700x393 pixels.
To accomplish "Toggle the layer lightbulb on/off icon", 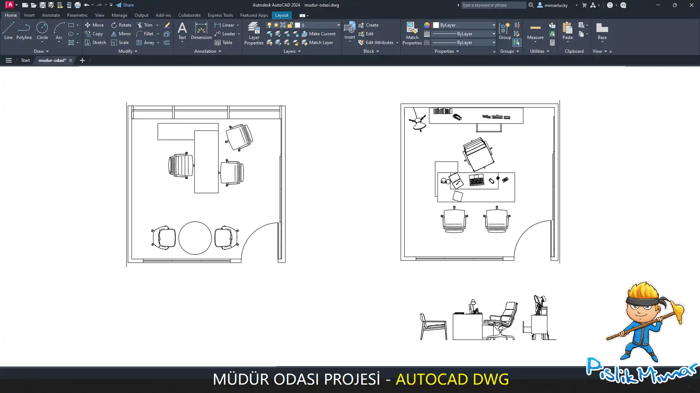I will coord(269,25).
